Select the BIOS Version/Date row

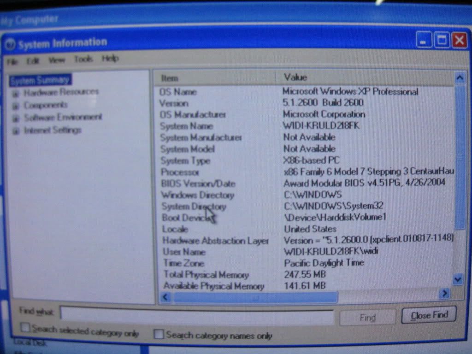[x=304, y=183]
